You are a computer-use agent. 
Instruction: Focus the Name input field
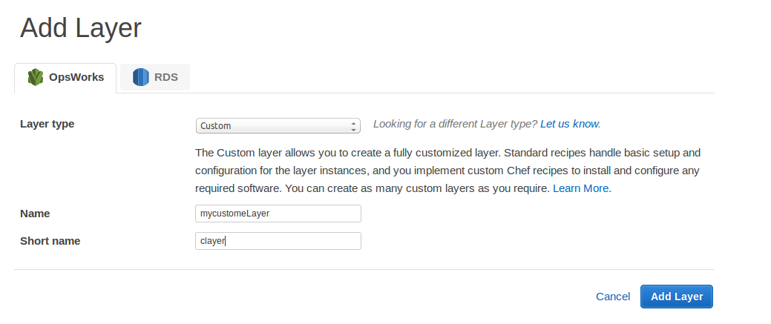(x=278, y=214)
